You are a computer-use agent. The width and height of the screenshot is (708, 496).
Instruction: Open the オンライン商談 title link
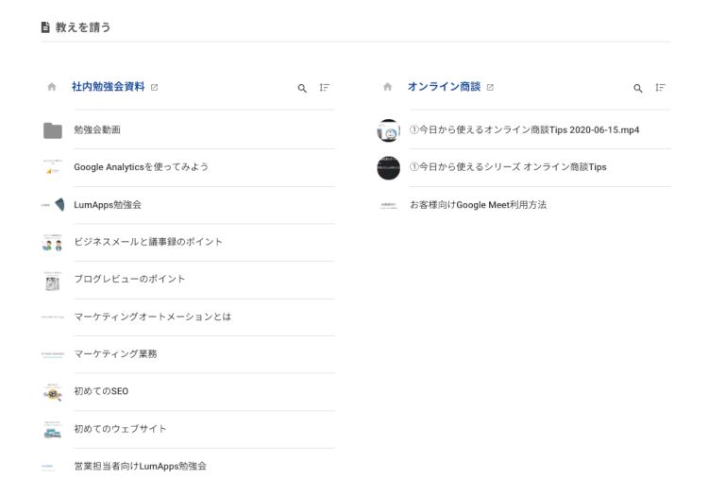click(444, 87)
